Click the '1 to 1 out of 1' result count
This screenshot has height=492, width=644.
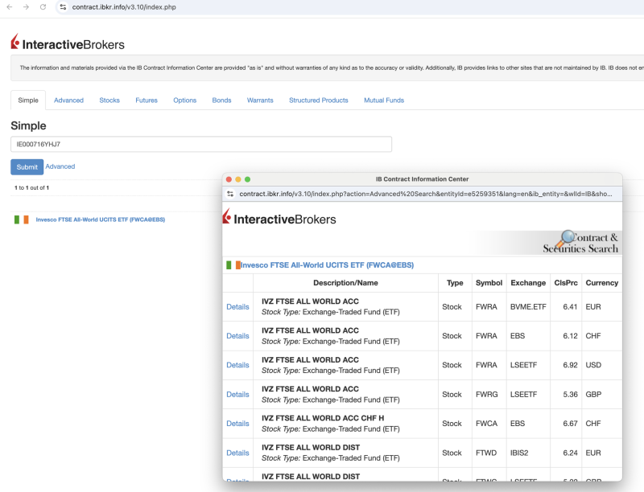tap(31, 188)
